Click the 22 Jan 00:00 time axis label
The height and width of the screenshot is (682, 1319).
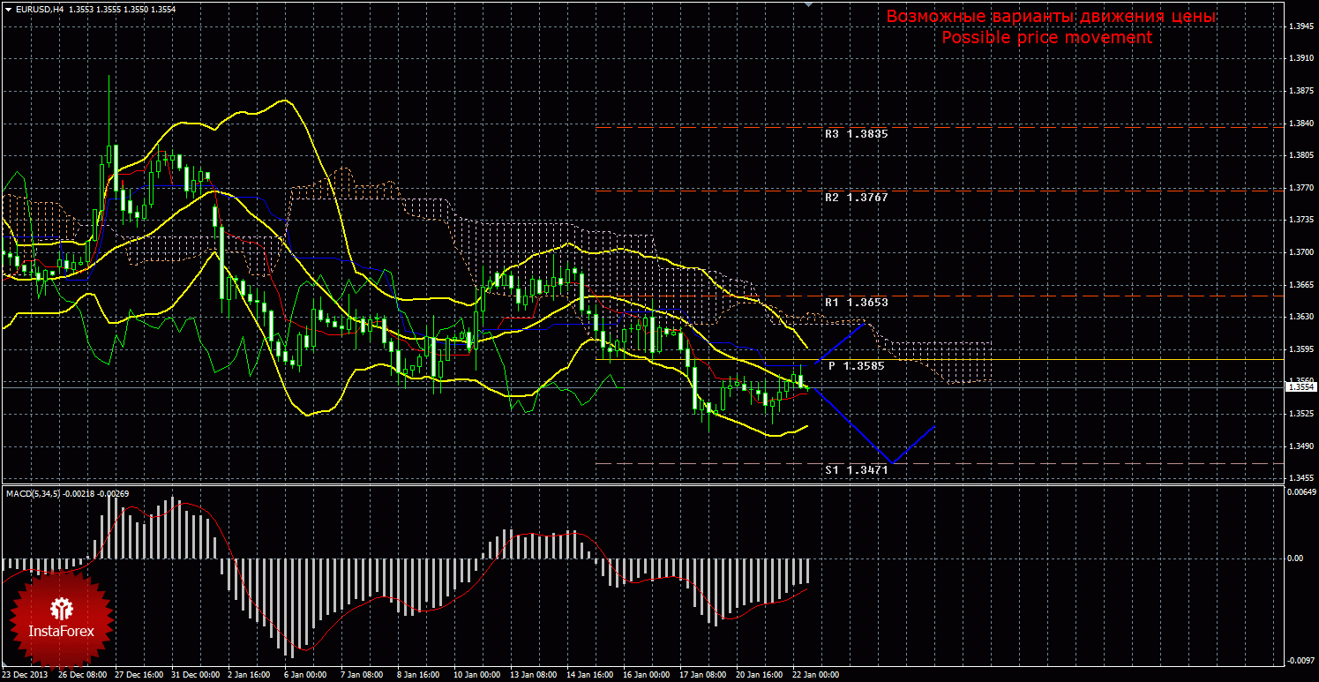(x=816, y=675)
